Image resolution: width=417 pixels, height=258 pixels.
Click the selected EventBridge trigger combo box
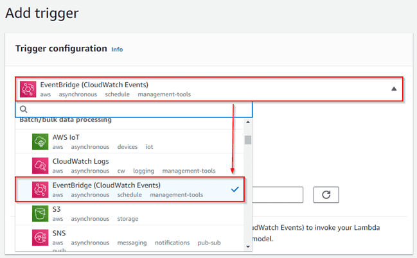(x=209, y=89)
